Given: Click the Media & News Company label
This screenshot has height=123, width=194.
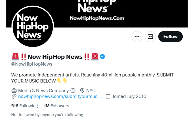Looking at the screenshot, I should 43,91.
